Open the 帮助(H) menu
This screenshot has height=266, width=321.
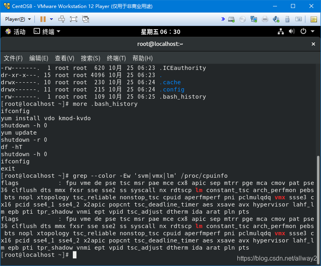[x=142, y=58]
